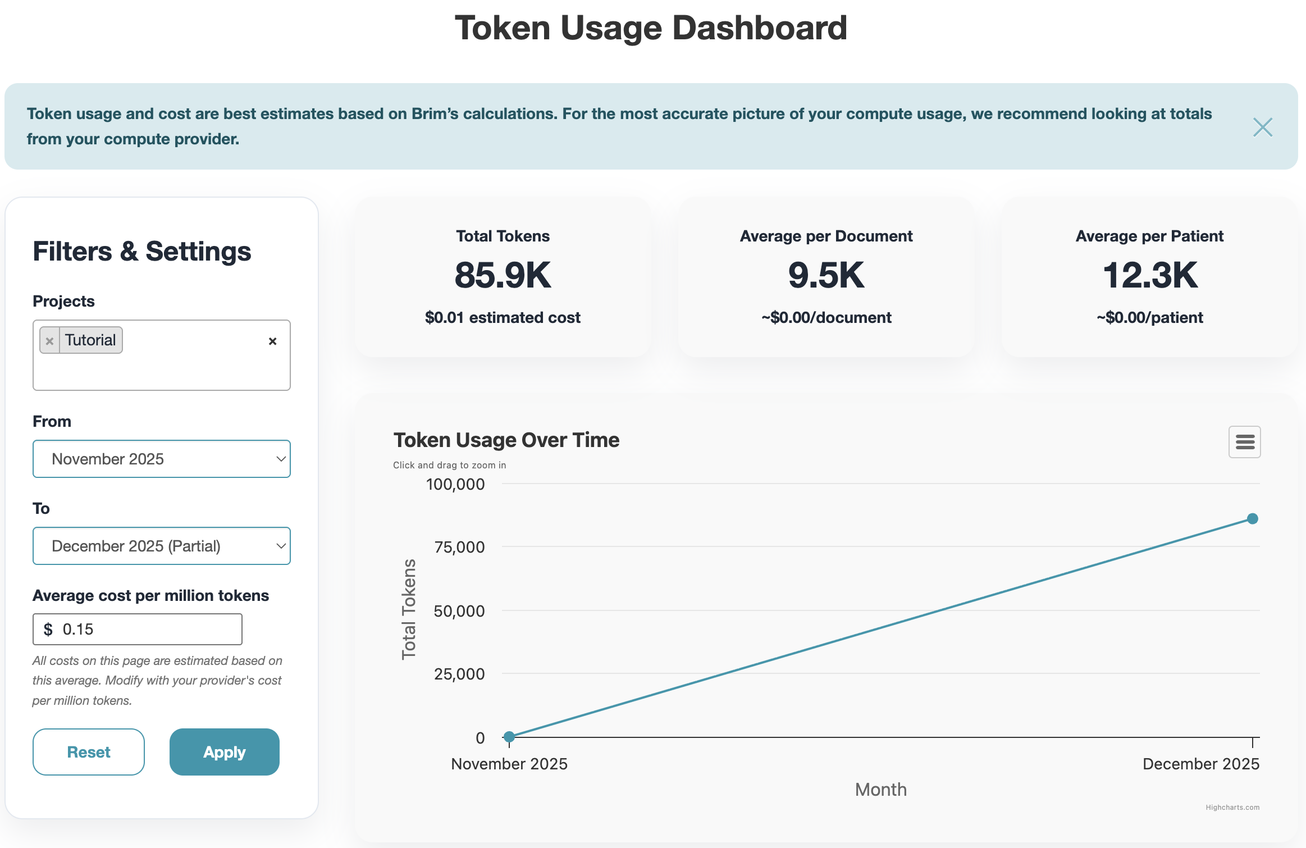Open the From month dropdown
1306x848 pixels.
pyautogui.click(x=162, y=459)
